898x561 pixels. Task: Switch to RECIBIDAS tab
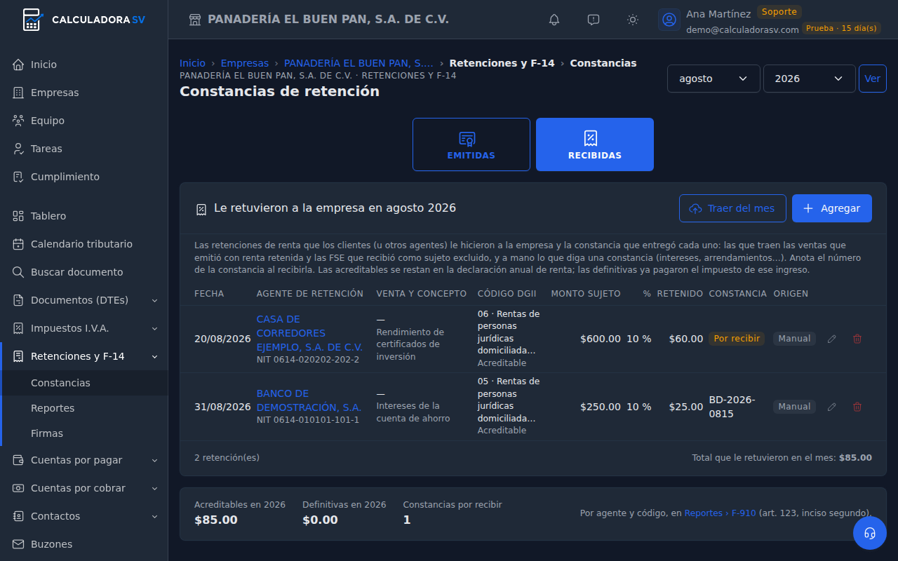(x=595, y=144)
